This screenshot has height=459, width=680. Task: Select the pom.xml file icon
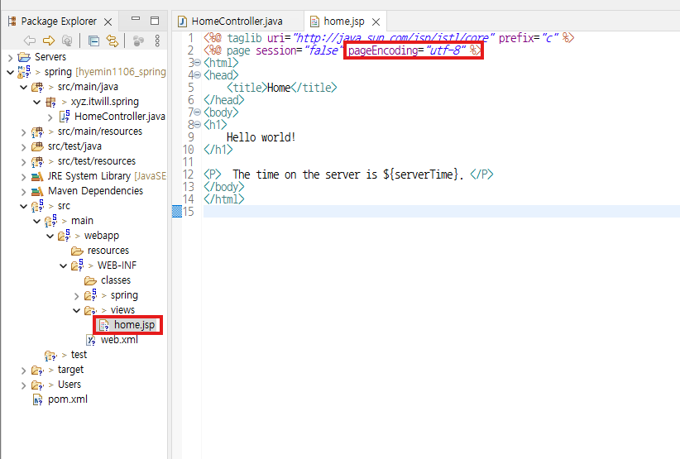tap(38, 399)
